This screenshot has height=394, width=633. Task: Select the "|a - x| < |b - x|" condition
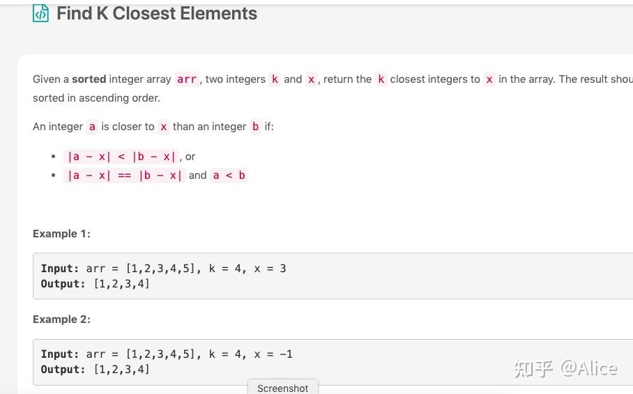coord(121,157)
